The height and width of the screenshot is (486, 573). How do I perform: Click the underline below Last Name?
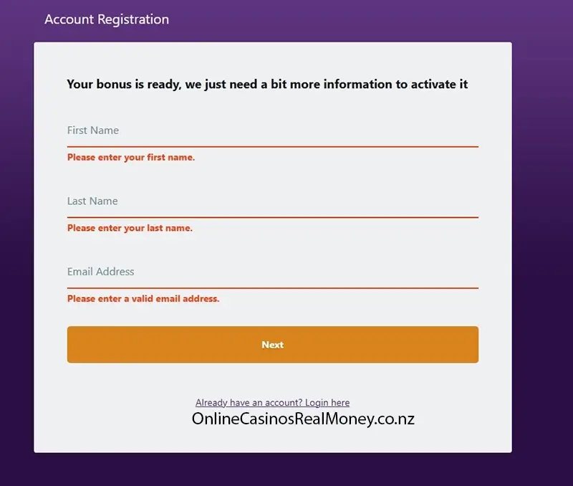click(x=272, y=215)
